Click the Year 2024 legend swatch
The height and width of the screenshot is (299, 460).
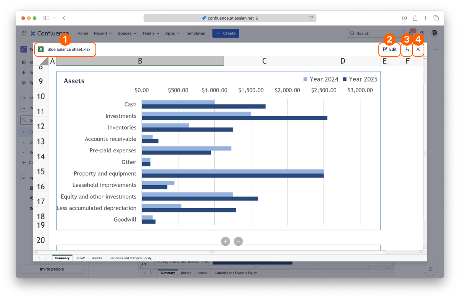[306, 79]
